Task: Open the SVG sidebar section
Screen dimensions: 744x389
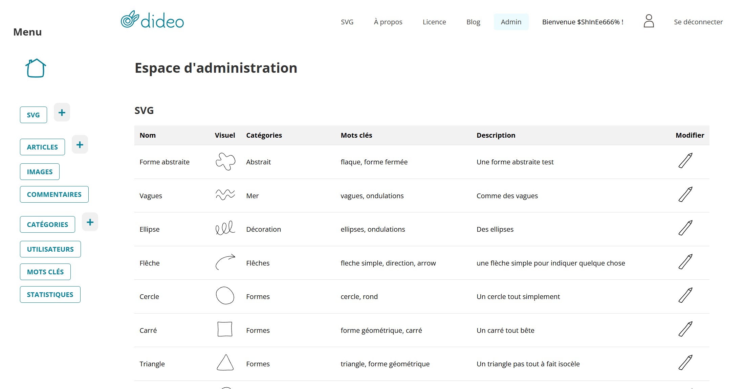Action: pos(34,115)
